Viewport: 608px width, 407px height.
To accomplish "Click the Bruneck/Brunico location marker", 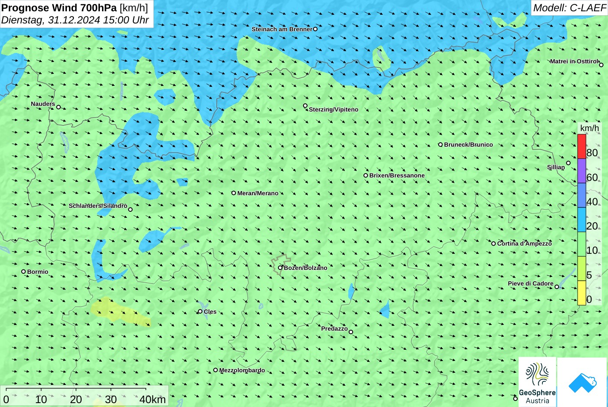I will click(440, 144).
